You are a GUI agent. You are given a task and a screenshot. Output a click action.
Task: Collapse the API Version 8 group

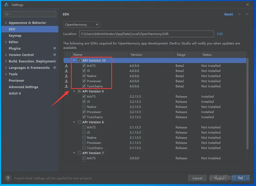point(74,122)
